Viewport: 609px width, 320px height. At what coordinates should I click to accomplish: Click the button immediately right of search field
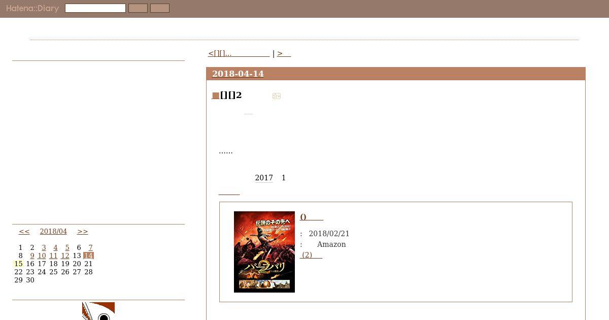click(x=138, y=8)
